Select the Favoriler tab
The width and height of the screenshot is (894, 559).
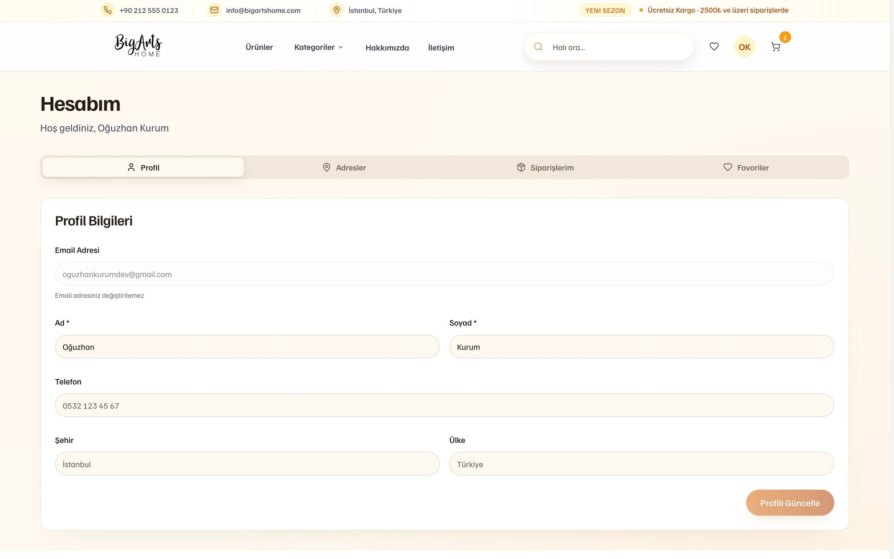tap(746, 168)
